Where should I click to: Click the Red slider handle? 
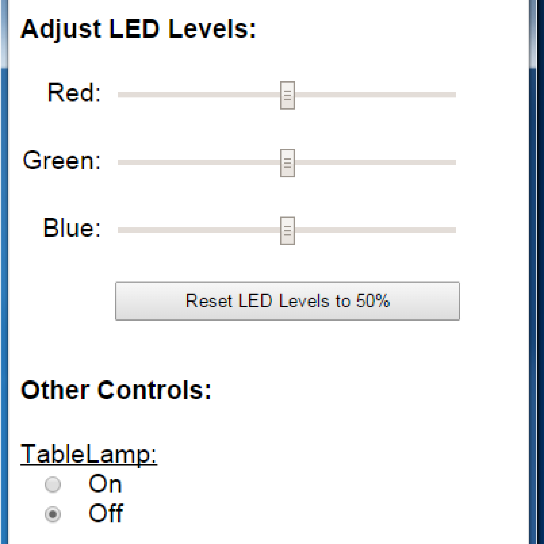287,95
